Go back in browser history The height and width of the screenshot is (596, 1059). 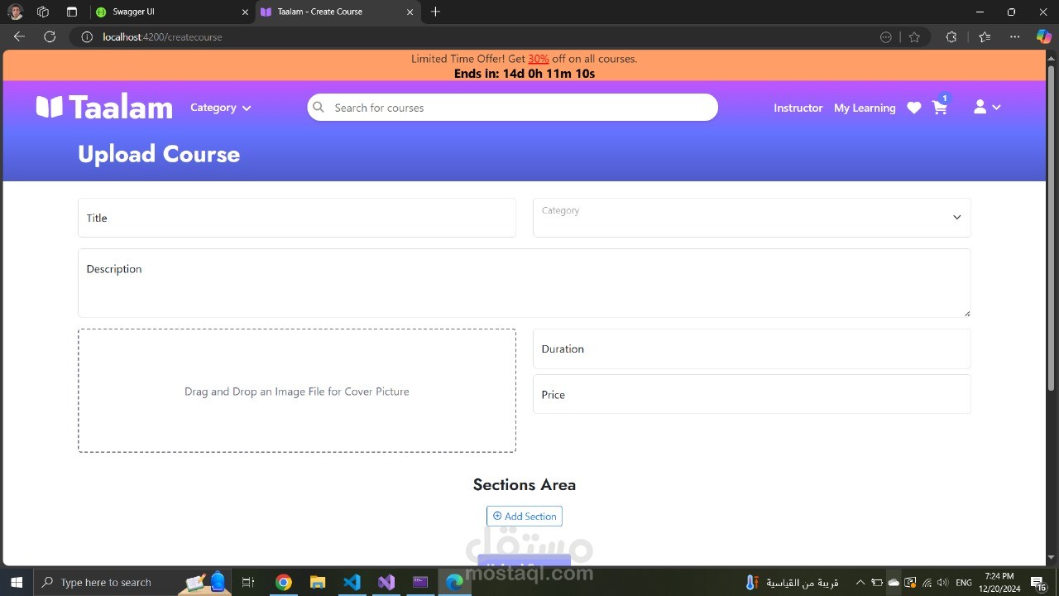(20, 36)
